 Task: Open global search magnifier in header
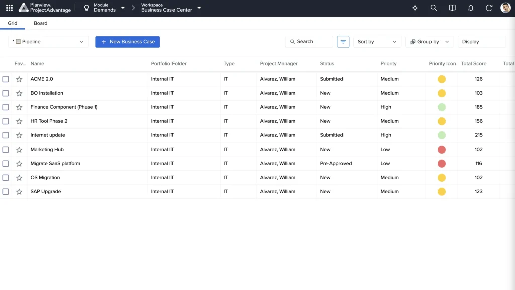point(434,8)
